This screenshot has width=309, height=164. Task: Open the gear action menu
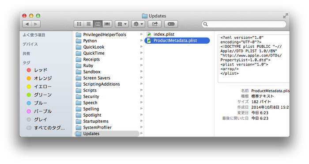click(x=138, y=24)
